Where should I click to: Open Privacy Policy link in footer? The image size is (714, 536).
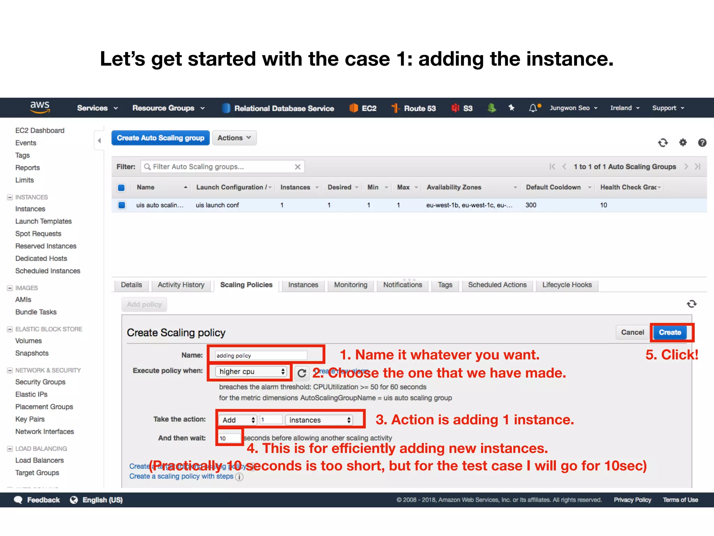632,500
